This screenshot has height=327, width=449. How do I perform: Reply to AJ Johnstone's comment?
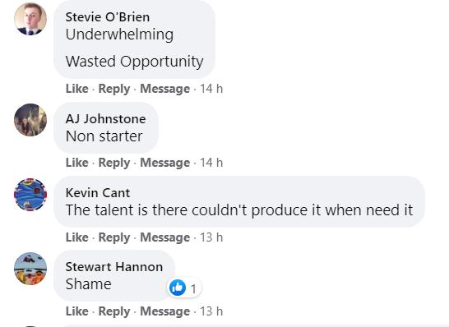coord(114,163)
